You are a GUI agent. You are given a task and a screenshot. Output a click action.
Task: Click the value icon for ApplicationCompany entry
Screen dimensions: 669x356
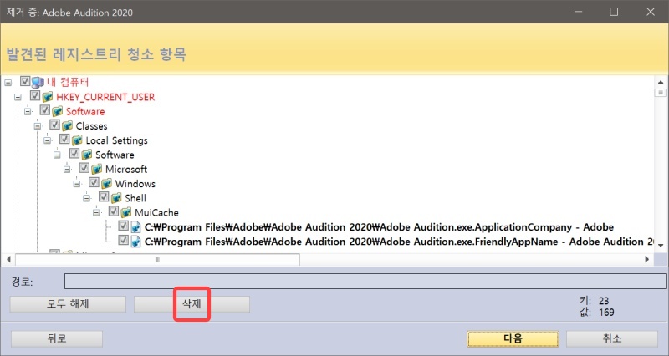136,227
